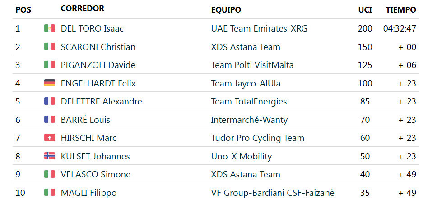The image size is (428, 199).
Task: Click the Swiss flag beside Hirschi
Action: point(50,138)
